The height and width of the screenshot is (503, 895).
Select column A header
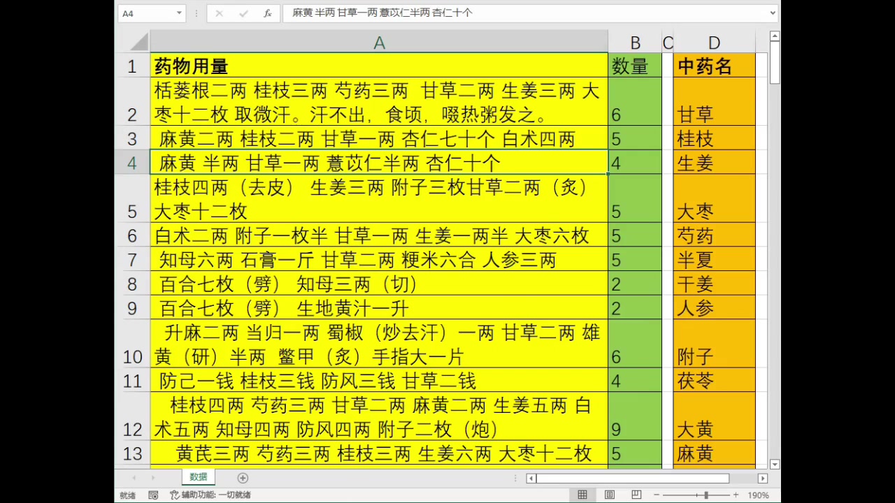pyautogui.click(x=379, y=43)
